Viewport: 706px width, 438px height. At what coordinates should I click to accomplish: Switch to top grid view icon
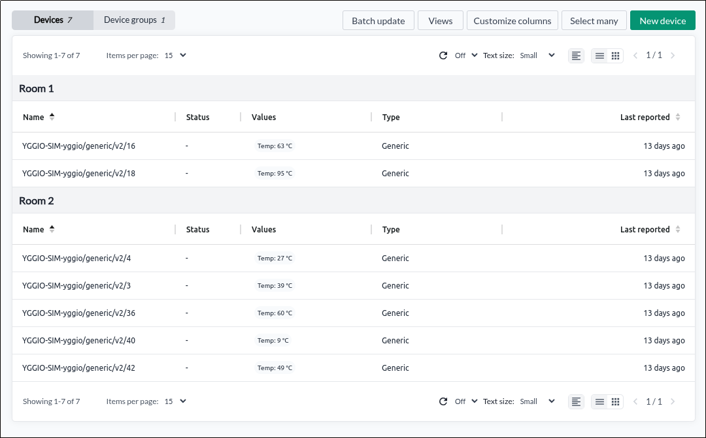(616, 55)
